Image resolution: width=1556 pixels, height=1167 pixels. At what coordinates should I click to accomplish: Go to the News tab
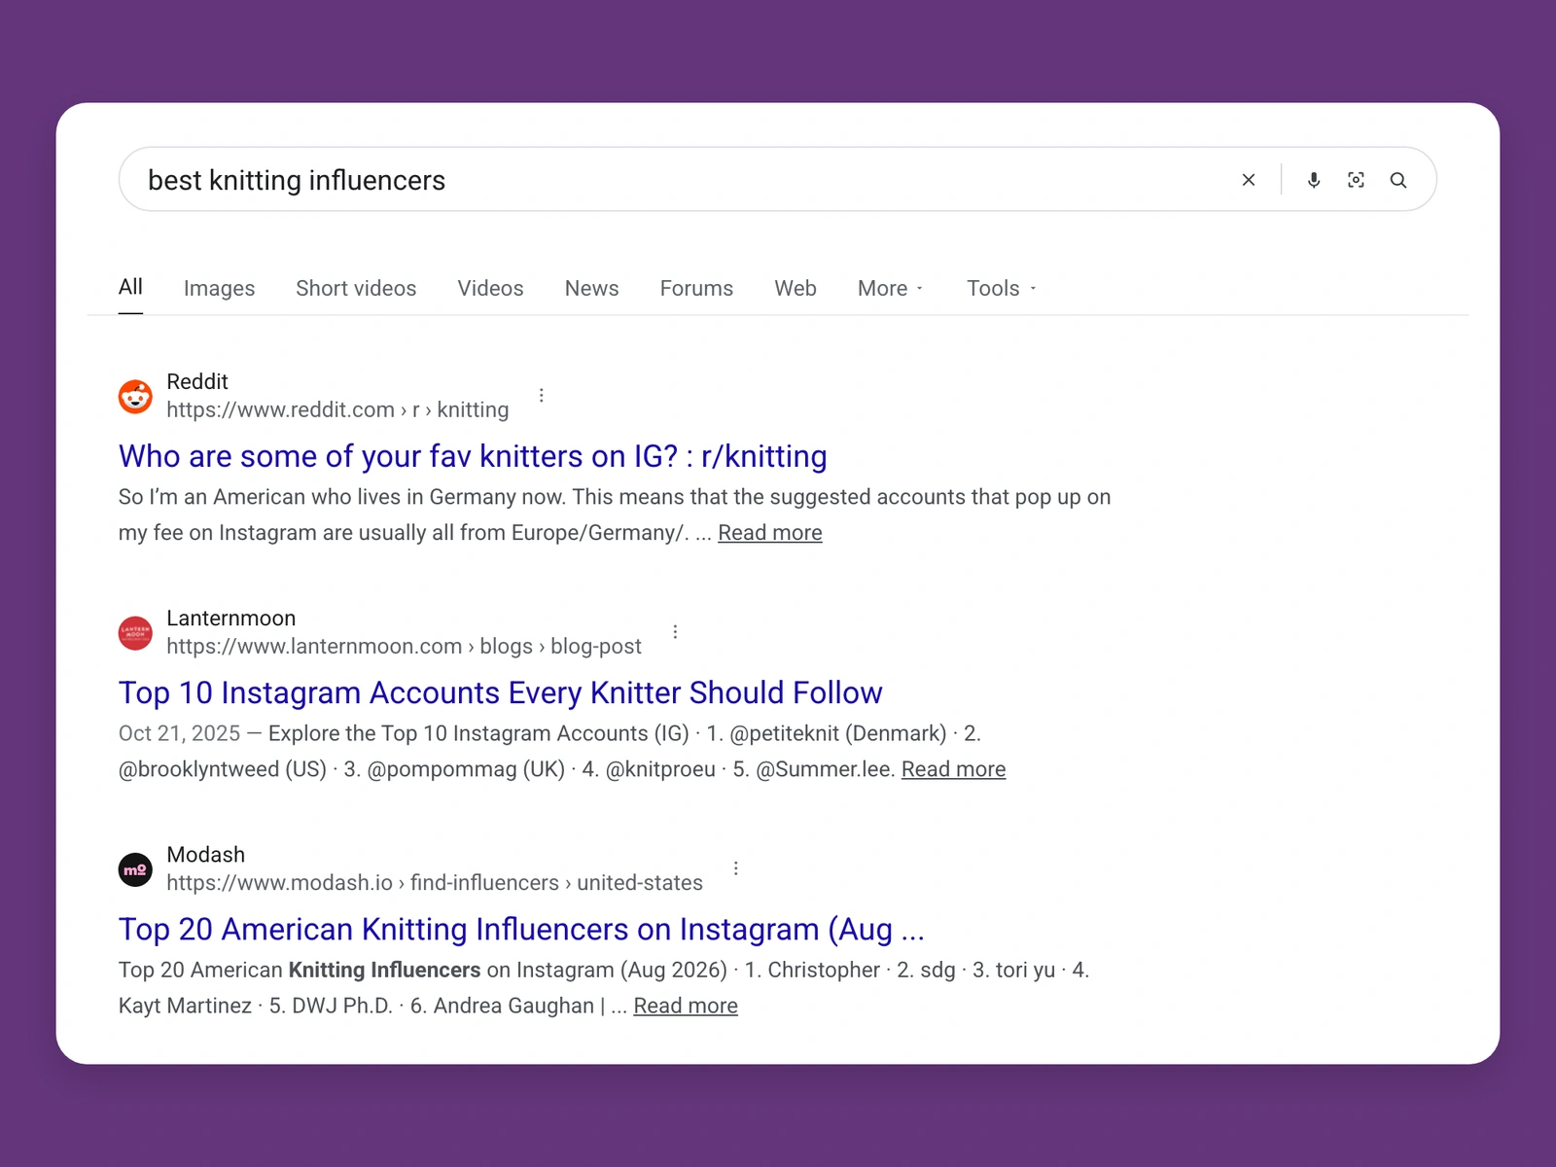[x=591, y=288]
